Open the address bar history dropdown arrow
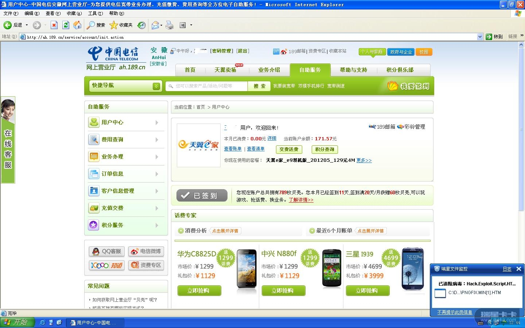 pyautogui.click(x=480, y=36)
